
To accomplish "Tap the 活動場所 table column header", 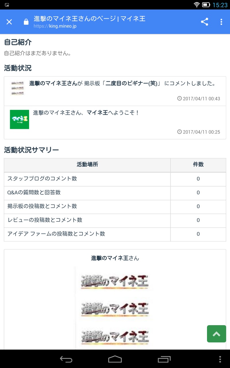I will click(87, 165).
